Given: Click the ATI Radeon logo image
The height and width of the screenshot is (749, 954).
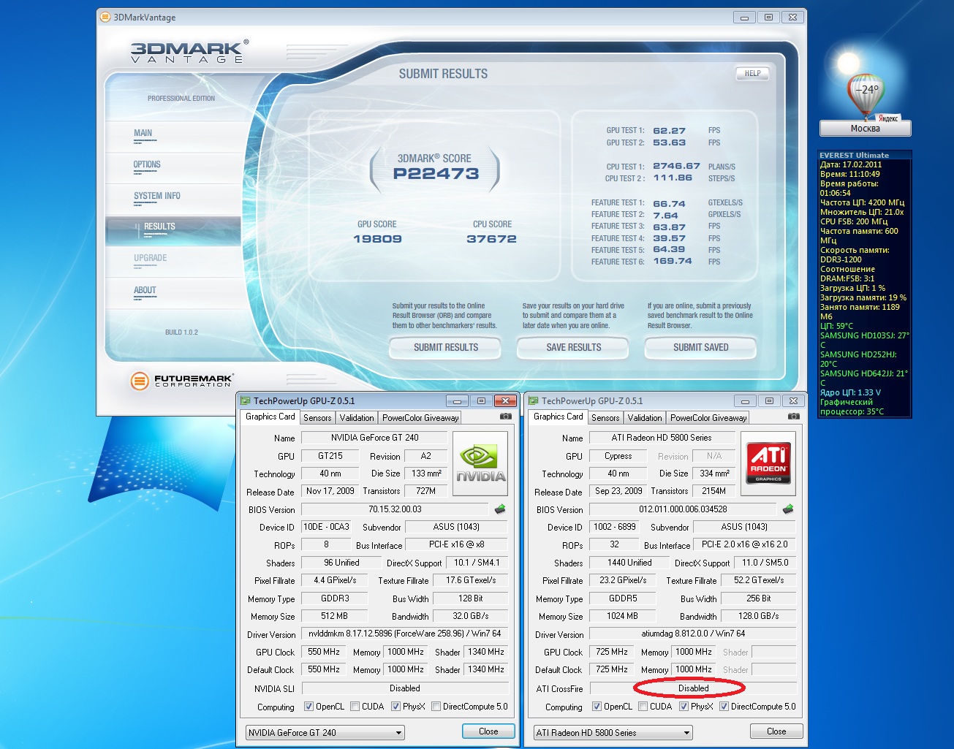Looking at the screenshot, I should (x=768, y=465).
